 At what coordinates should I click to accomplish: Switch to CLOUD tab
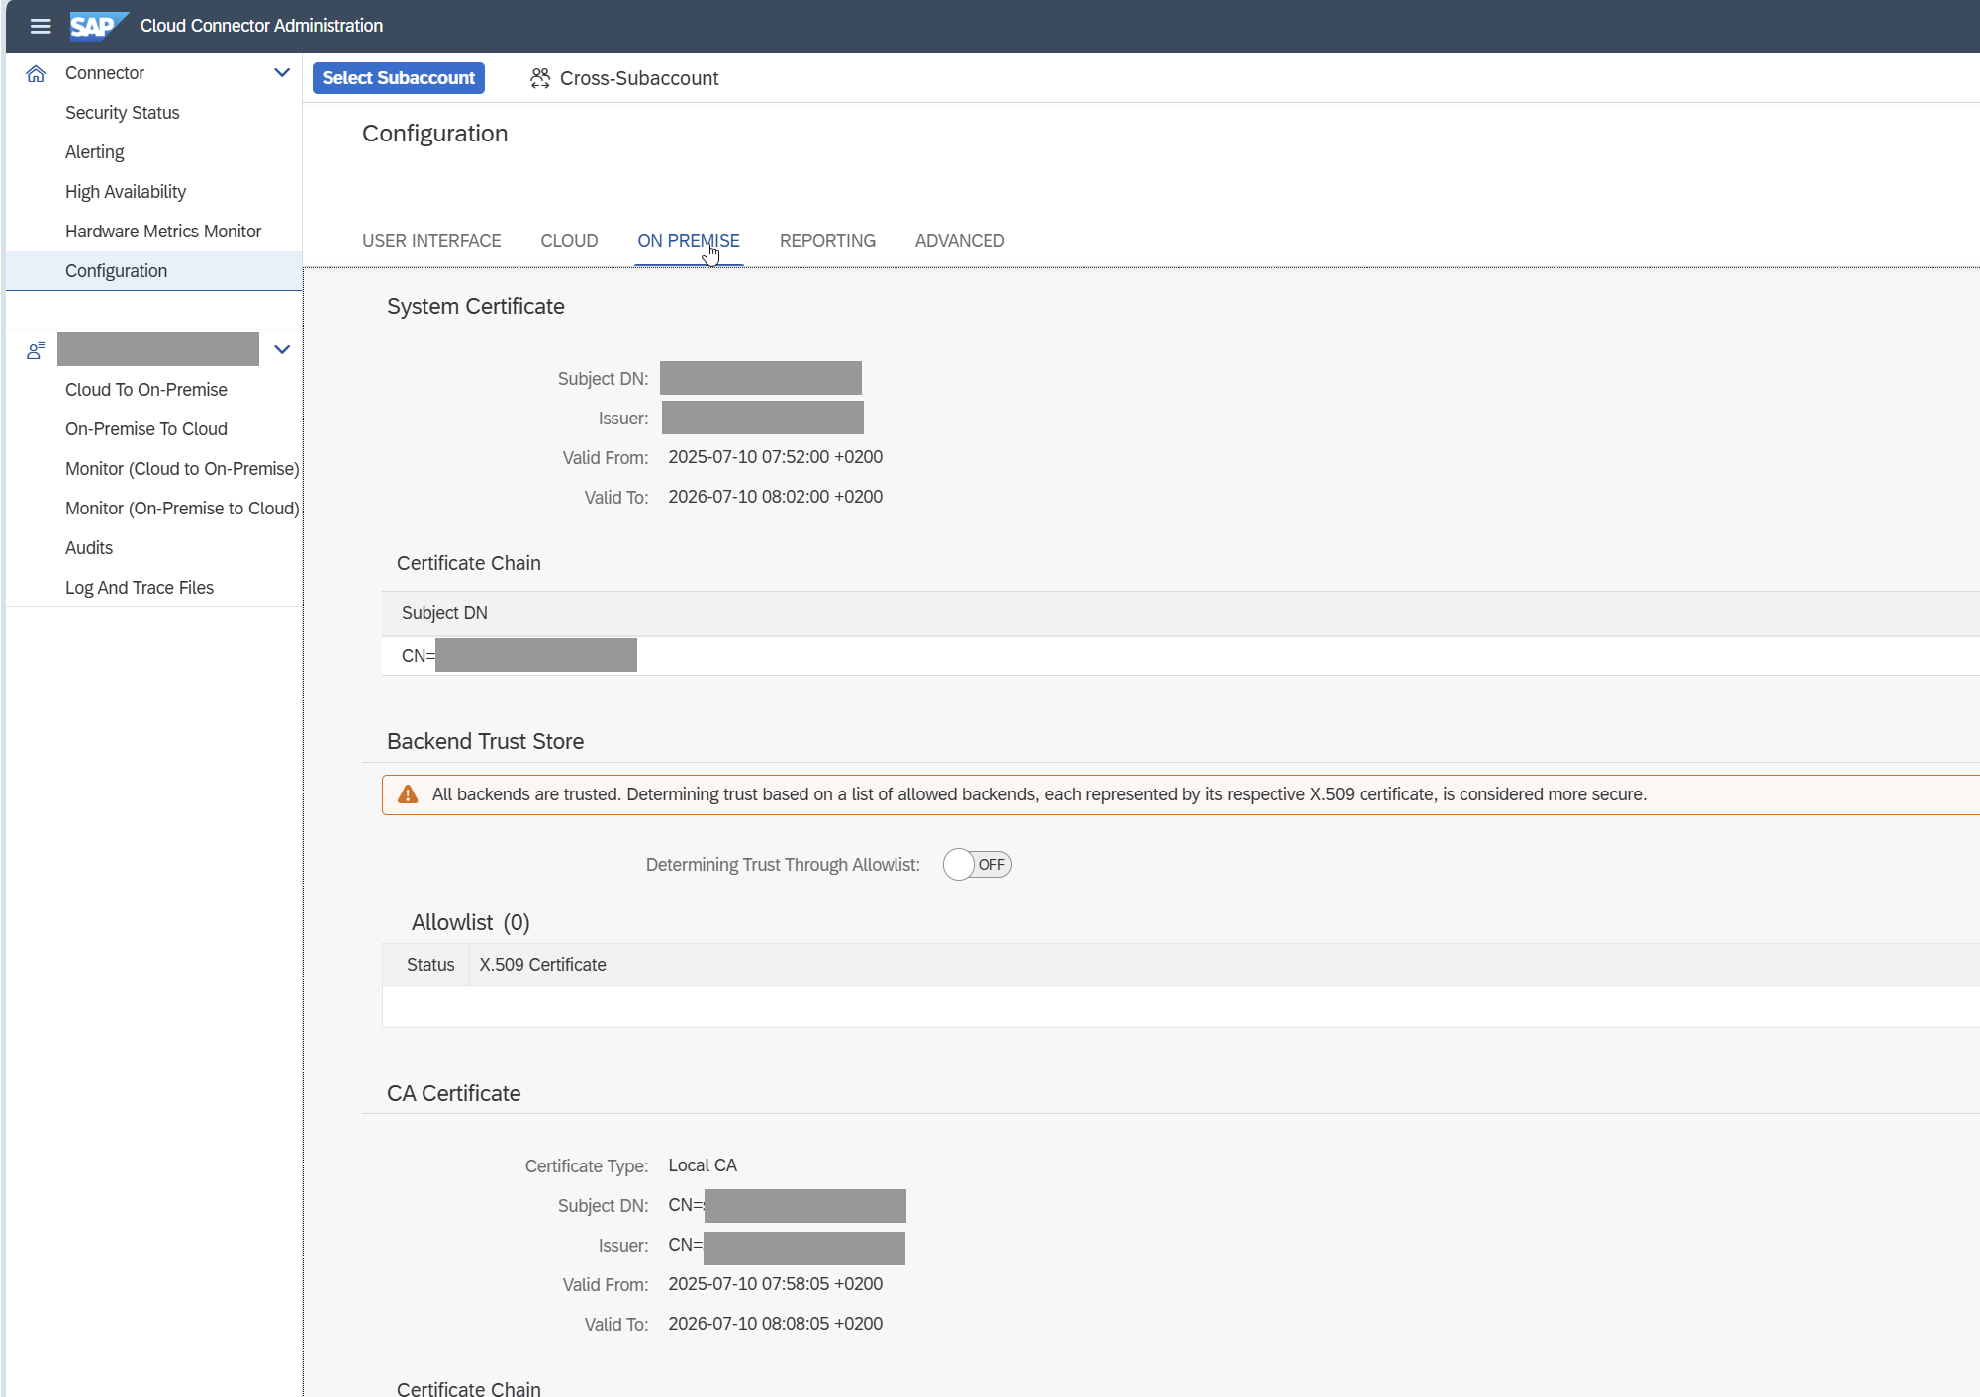pos(569,241)
